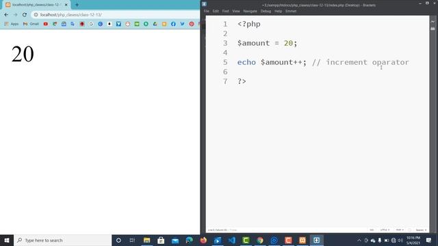
Task: Click the cursor position status text
Action: click(x=218, y=230)
